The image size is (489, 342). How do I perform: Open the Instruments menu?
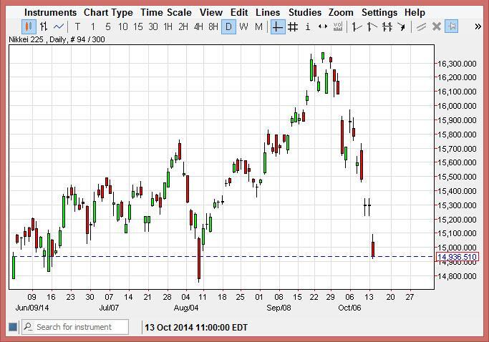(50, 12)
